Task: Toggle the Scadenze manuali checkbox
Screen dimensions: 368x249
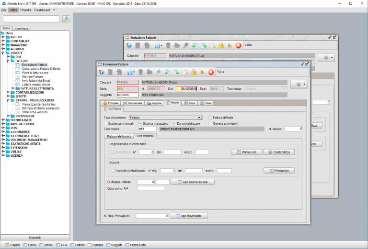Action: click(105, 123)
